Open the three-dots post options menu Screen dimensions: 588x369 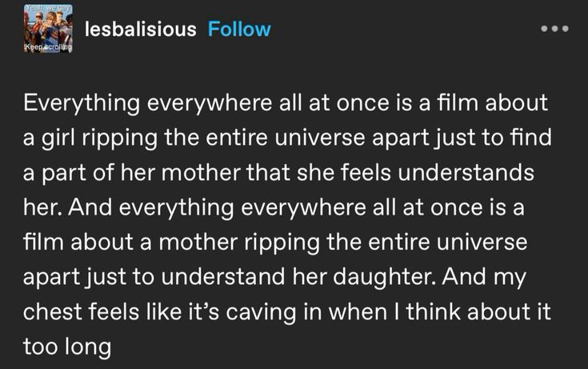pyautogui.click(x=554, y=29)
